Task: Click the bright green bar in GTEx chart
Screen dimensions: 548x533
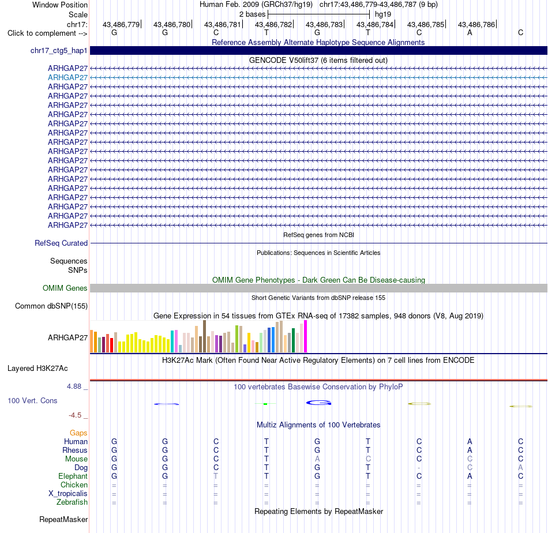Action: pos(237,339)
